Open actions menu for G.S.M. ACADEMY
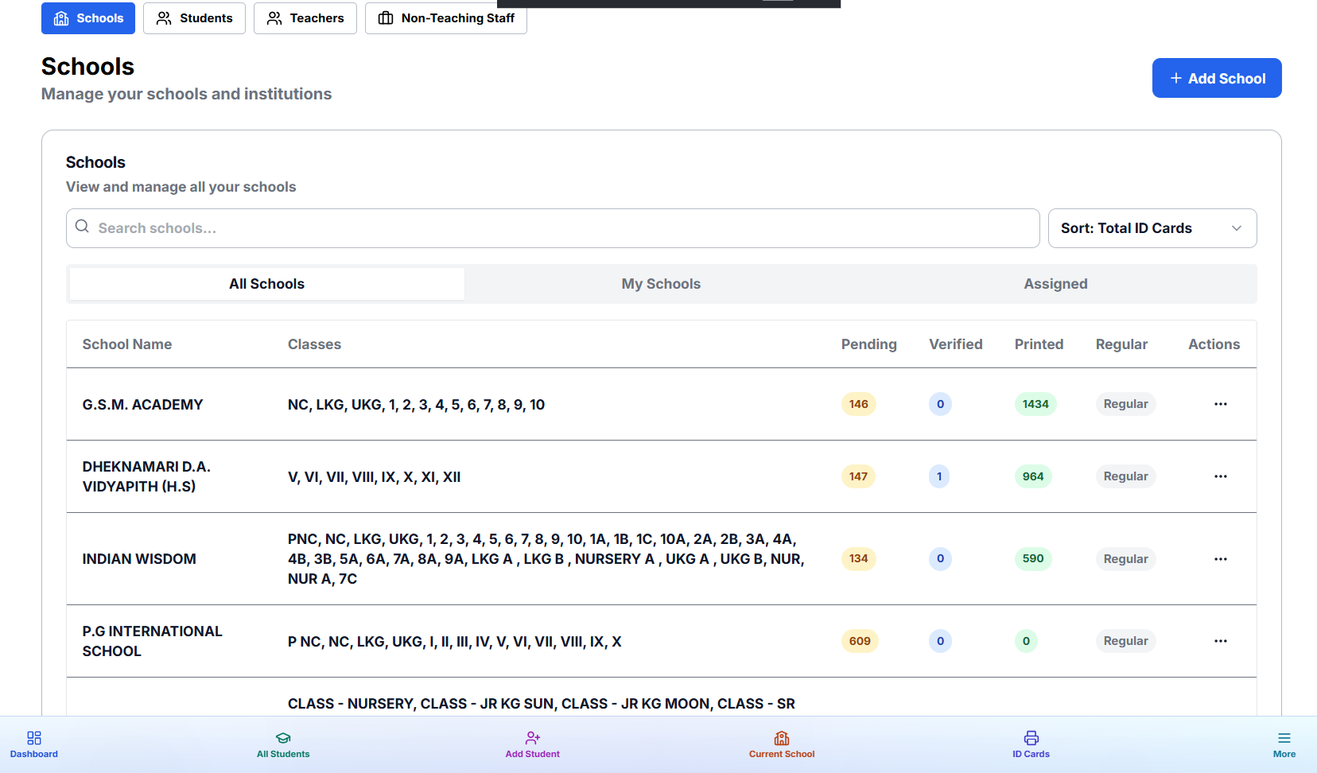This screenshot has width=1317, height=773. coord(1221,404)
